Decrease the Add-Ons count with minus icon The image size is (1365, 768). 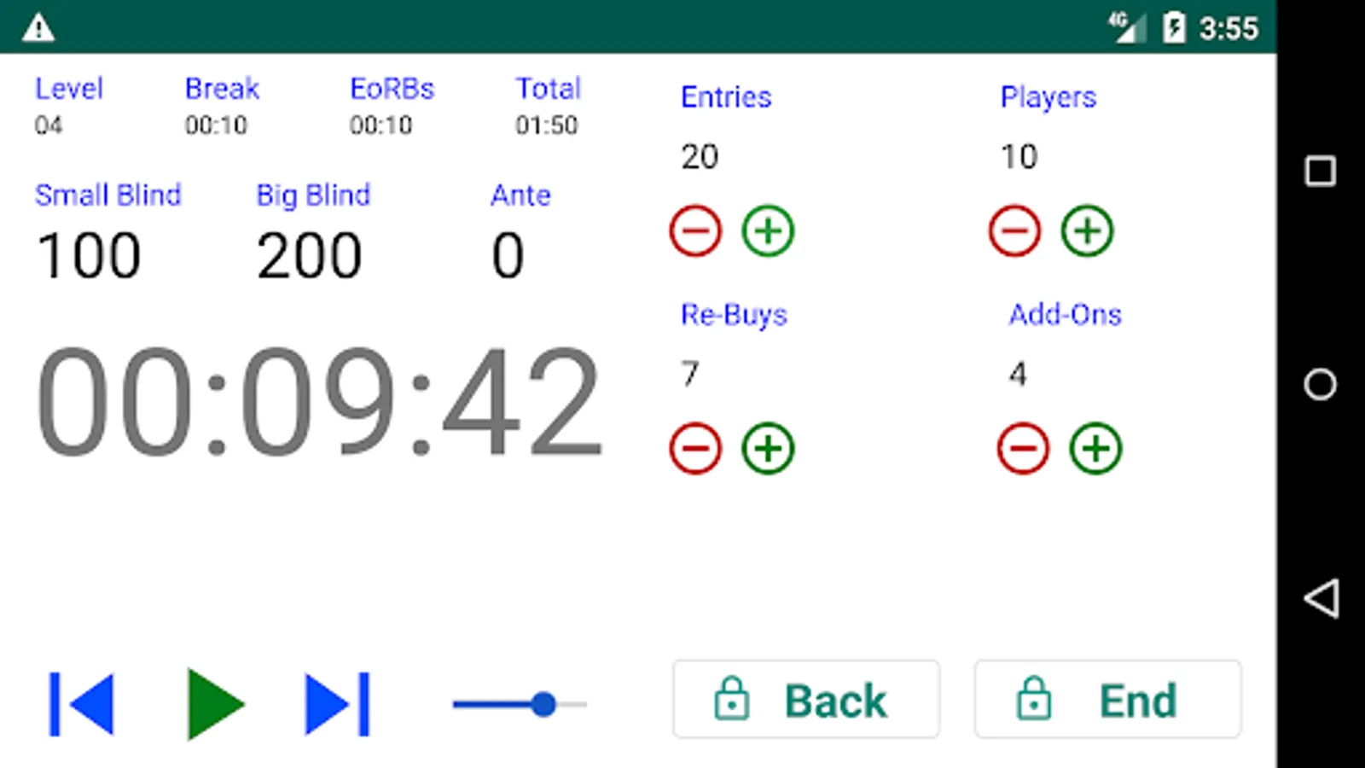click(1023, 448)
